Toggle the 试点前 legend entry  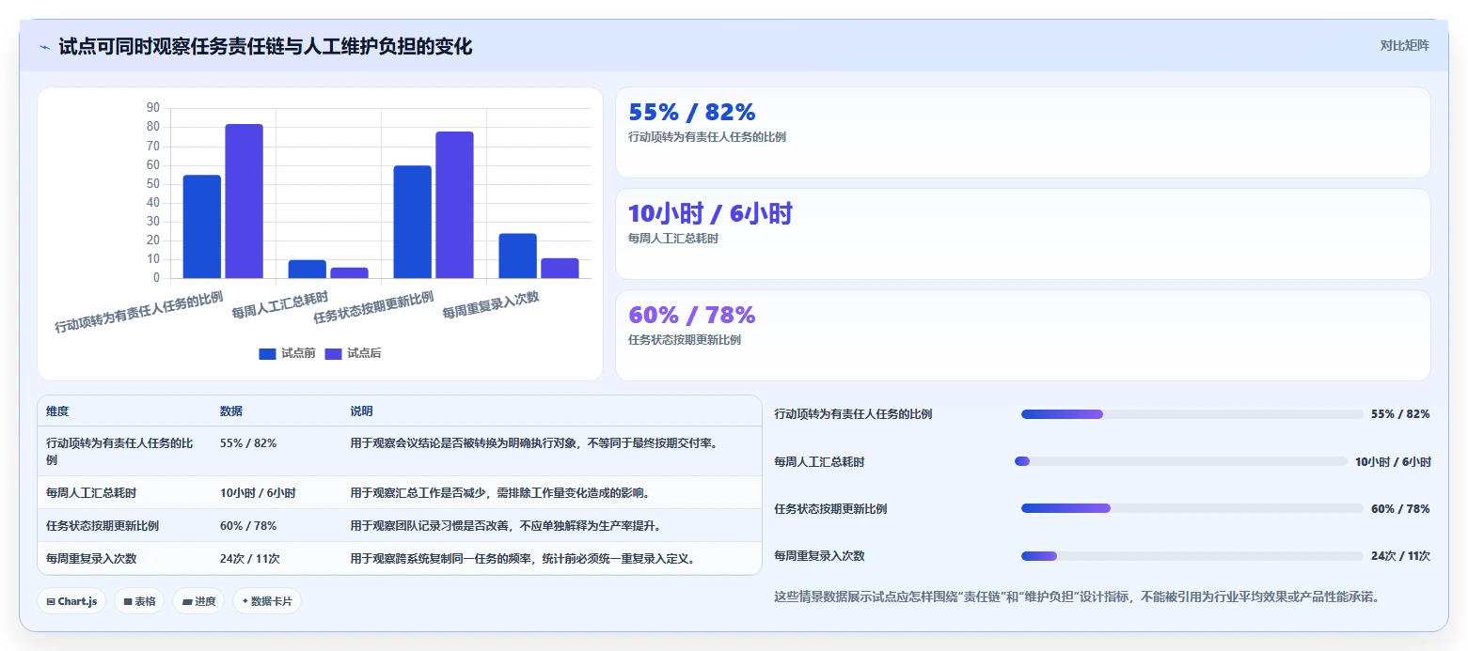pos(287,353)
